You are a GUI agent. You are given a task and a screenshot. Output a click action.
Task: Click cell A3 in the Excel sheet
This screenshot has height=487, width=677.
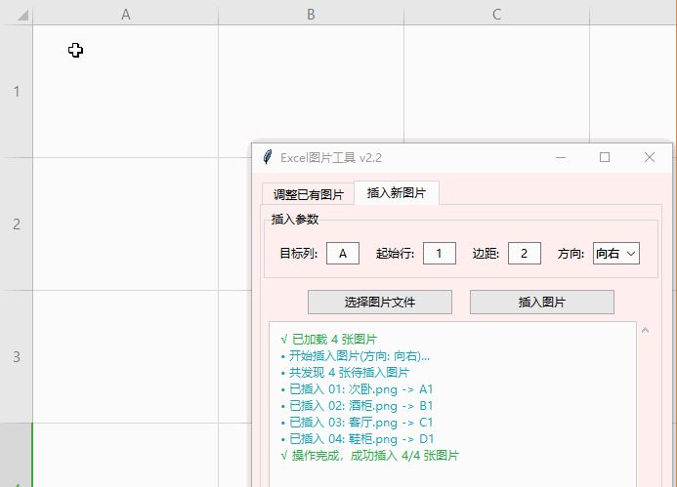pos(126,357)
